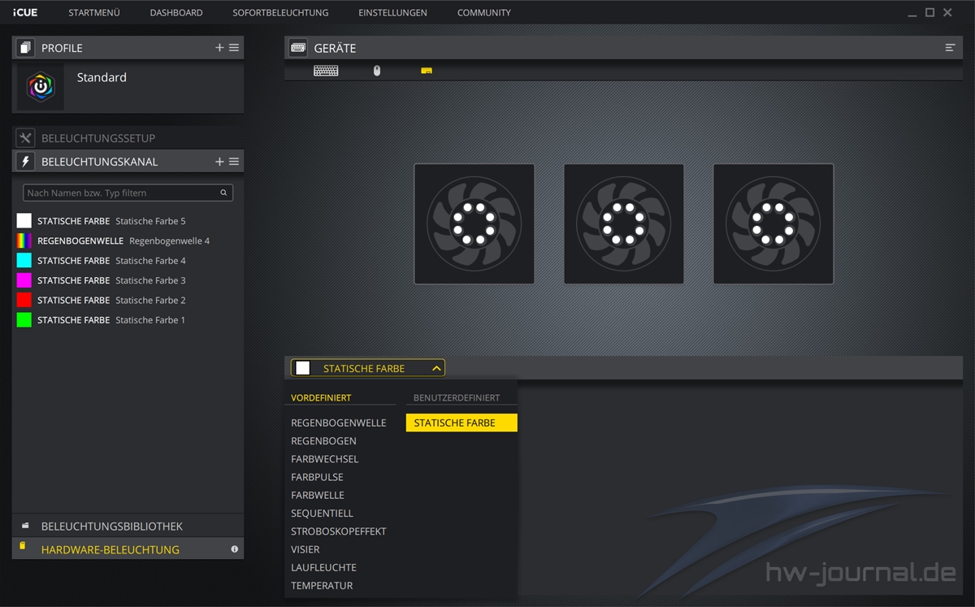The image size is (975, 607).
Task: Open the Einstellungen menu
Action: click(392, 13)
